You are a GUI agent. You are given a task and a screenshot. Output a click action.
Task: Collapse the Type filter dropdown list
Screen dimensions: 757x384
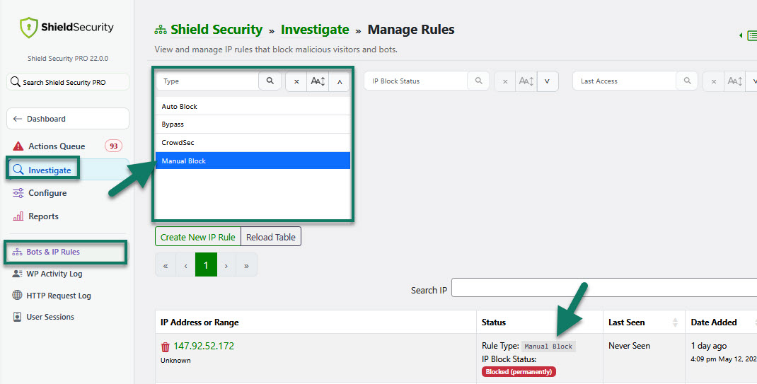pyautogui.click(x=340, y=81)
